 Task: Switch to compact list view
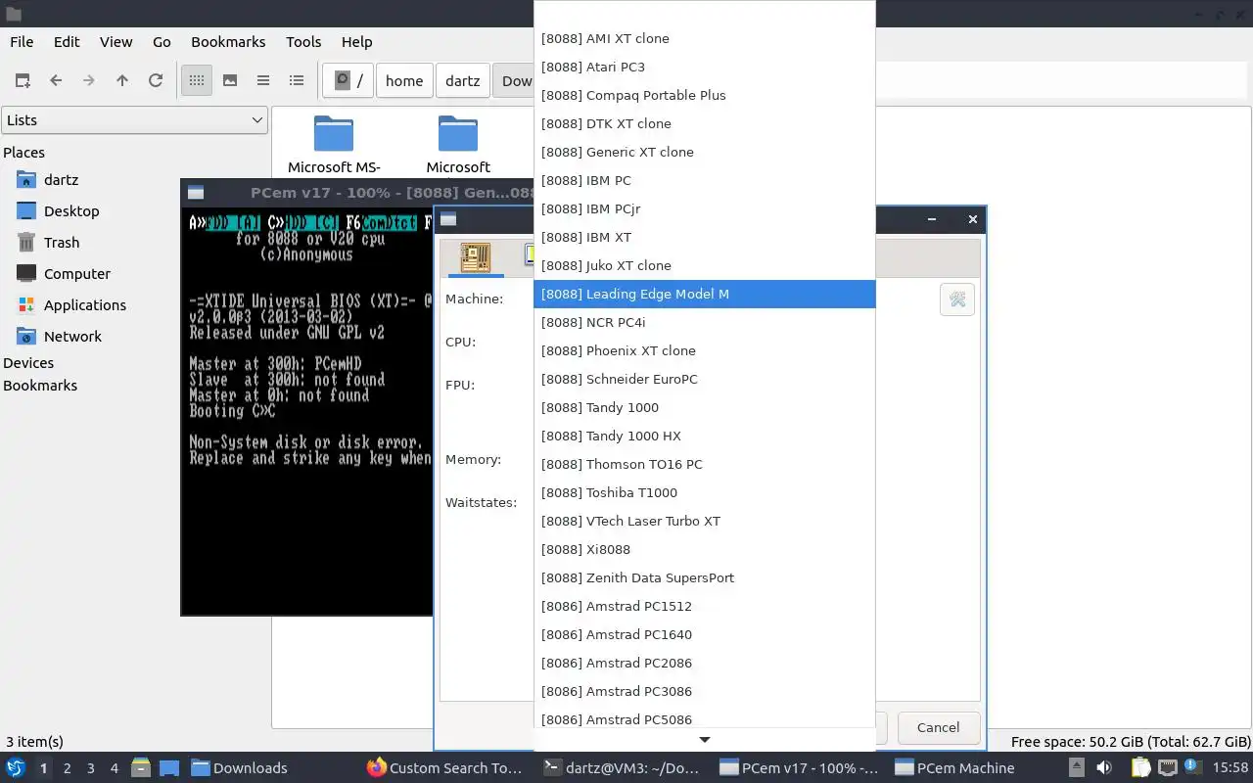tap(263, 80)
